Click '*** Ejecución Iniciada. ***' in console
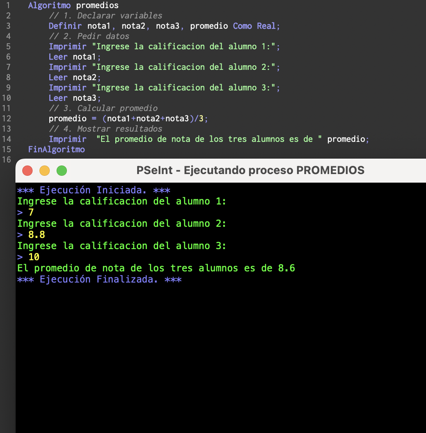The height and width of the screenshot is (433, 426). 94,190
